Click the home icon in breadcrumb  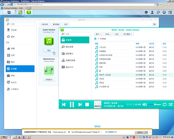pos(95,39)
